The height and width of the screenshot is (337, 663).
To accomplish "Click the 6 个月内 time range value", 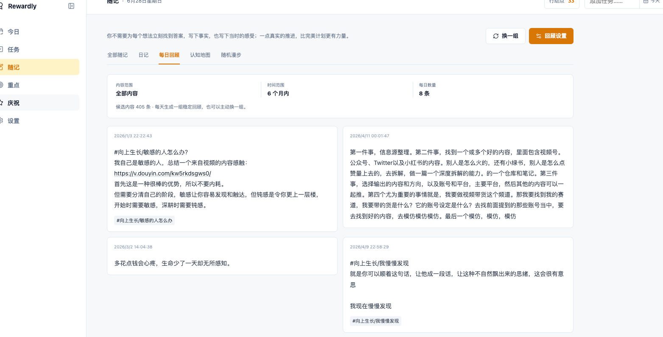I will pyautogui.click(x=278, y=93).
